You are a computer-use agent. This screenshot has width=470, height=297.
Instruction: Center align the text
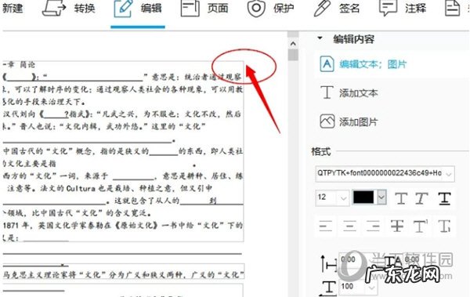(x=349, y=226)
